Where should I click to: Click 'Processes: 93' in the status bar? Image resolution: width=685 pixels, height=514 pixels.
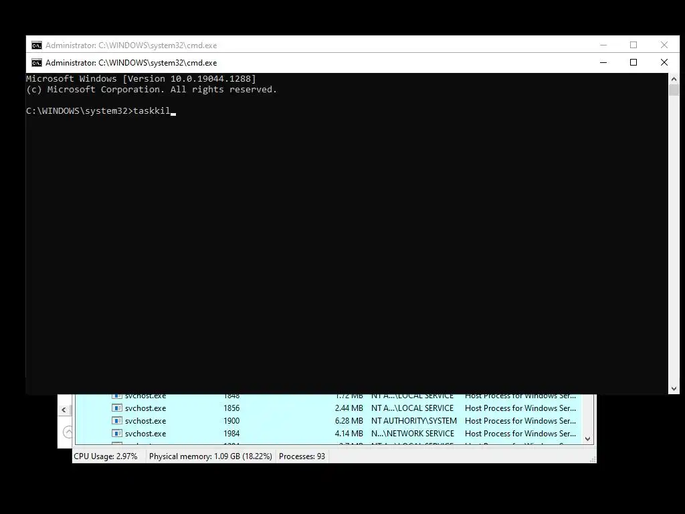[x=302, y=456]
